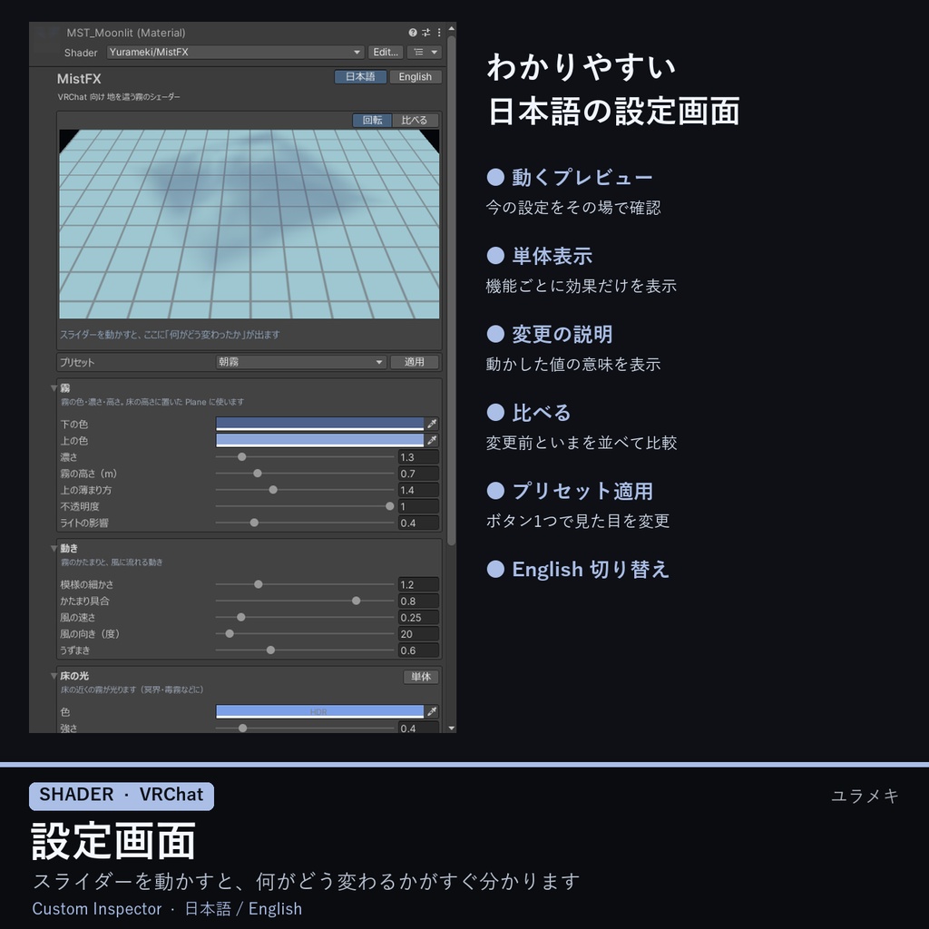
Task: Click the かたまり具合 slider handle
Action: 356,601
